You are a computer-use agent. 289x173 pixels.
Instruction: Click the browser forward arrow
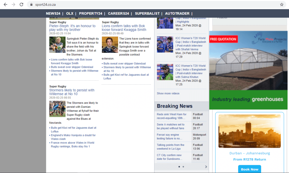[x=13, y=5]
